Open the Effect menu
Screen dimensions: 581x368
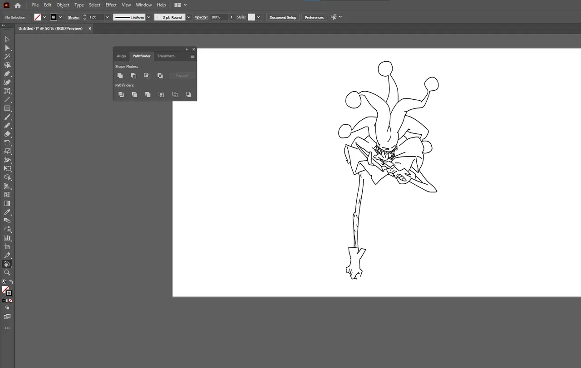[111, 5]
